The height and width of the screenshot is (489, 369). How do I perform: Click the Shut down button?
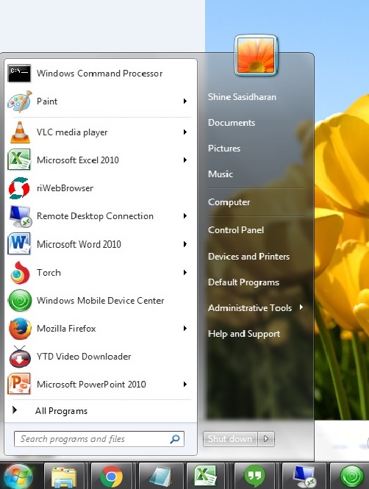[230, 439]
